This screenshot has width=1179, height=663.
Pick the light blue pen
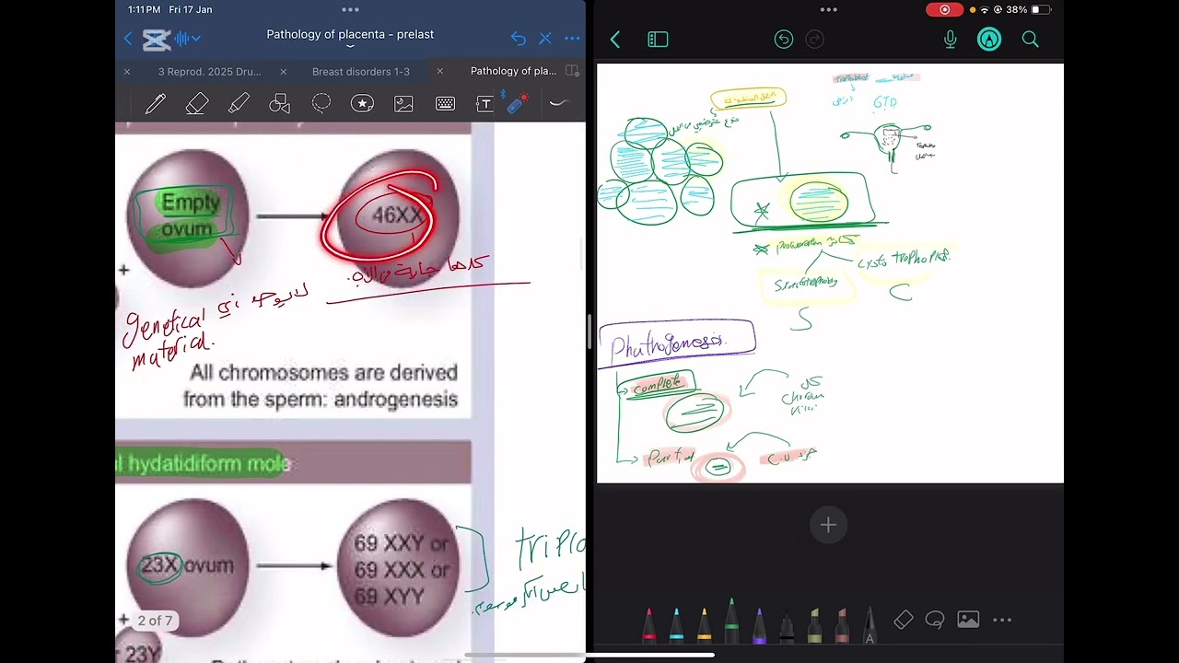pos(677,625)
